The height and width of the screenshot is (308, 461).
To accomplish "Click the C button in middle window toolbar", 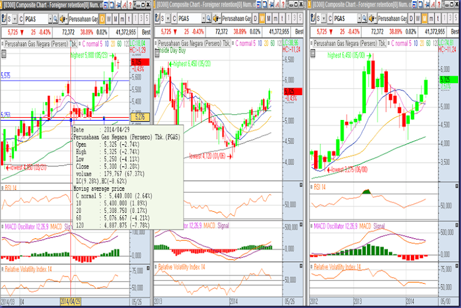I will coord(174,19).
